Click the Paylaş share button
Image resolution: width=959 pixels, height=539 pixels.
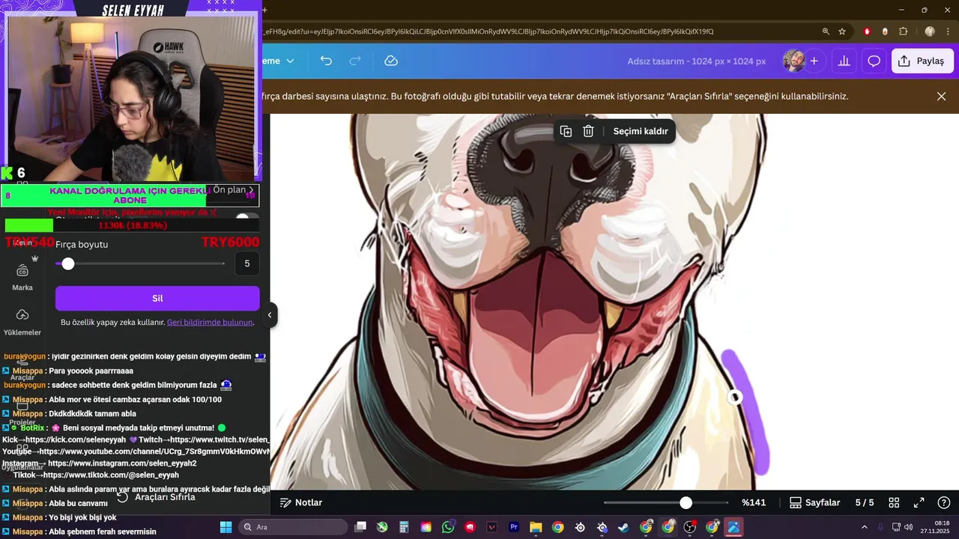point(922,61)
